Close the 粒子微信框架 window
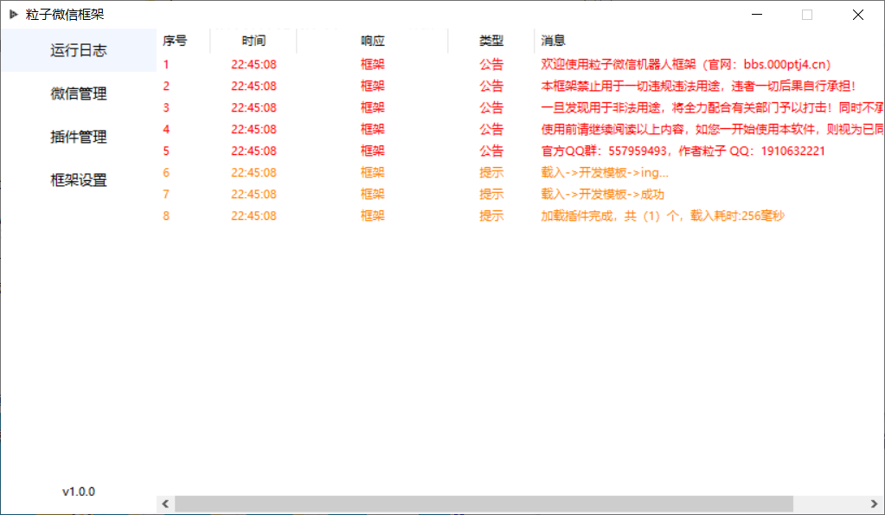Viewport: 885px width, 515px height. coord(857,15)
